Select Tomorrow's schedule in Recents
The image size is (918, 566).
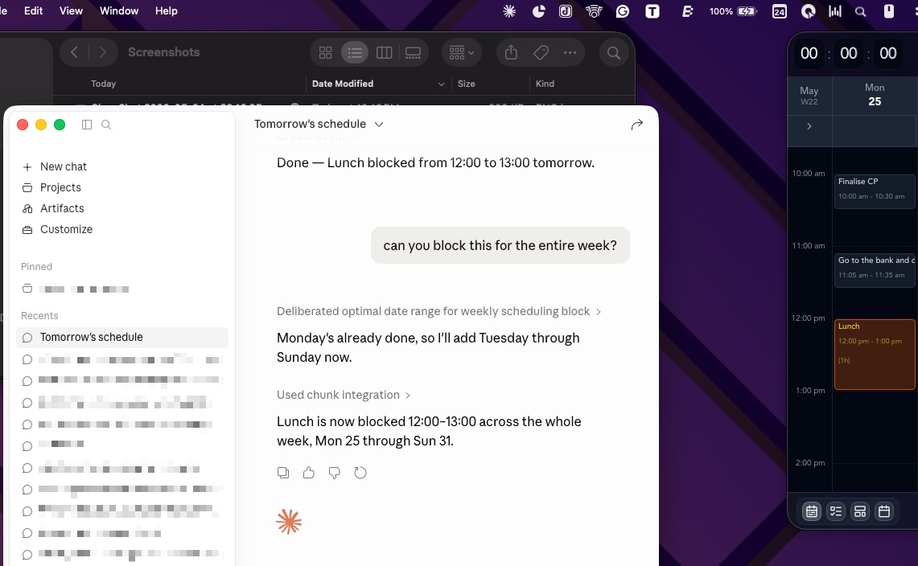point(121,337)
